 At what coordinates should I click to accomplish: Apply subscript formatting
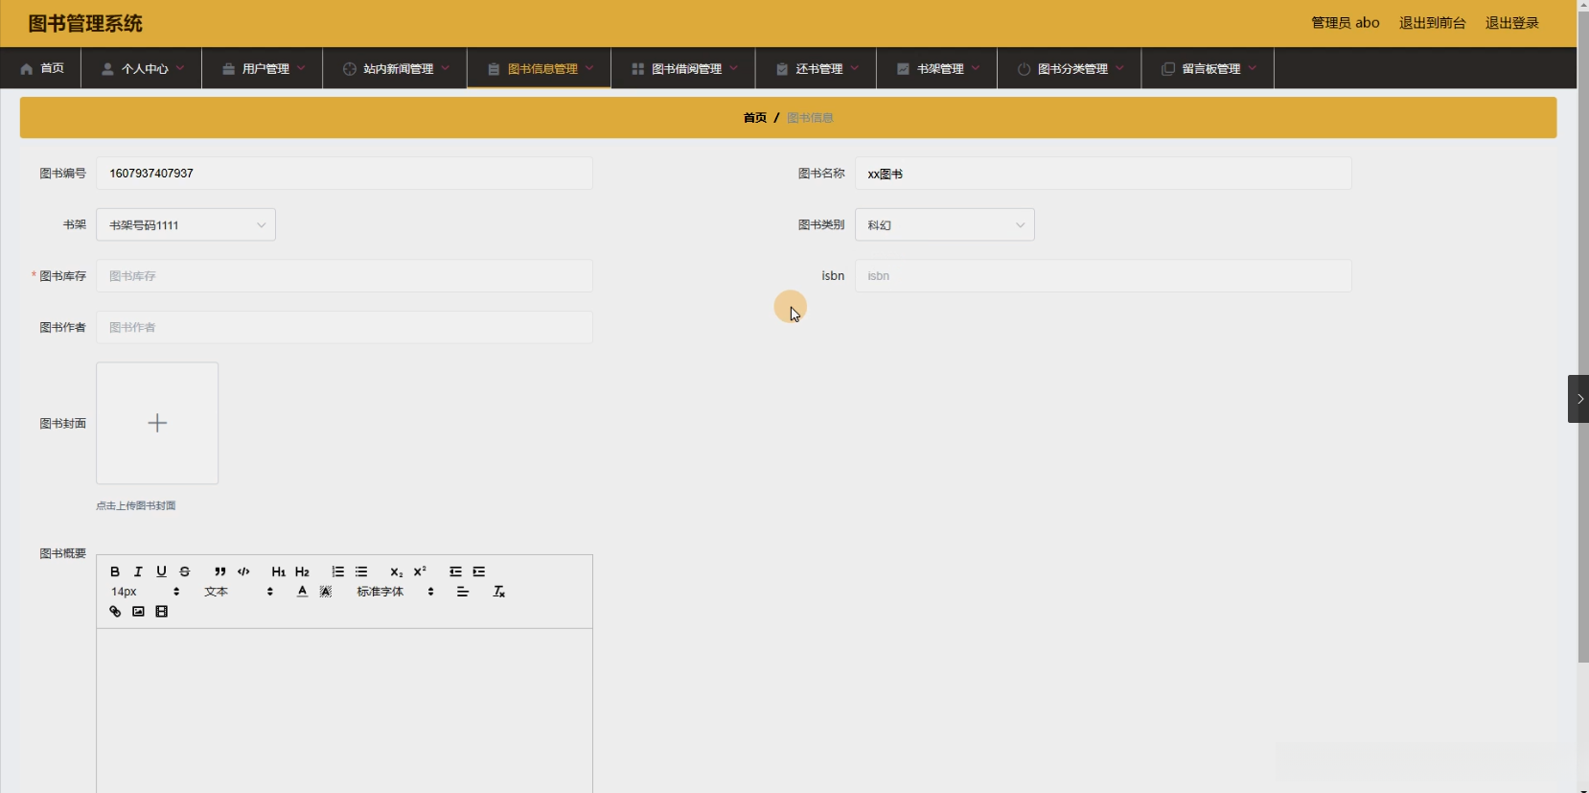tap(396, 571)
